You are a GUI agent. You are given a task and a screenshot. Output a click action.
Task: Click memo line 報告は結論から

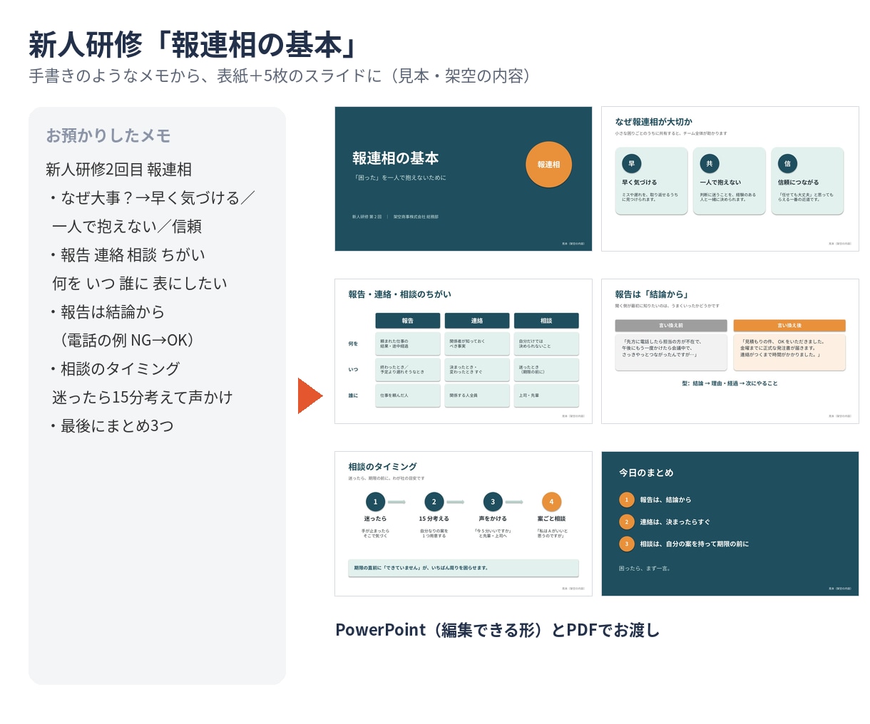coord(107,312)
